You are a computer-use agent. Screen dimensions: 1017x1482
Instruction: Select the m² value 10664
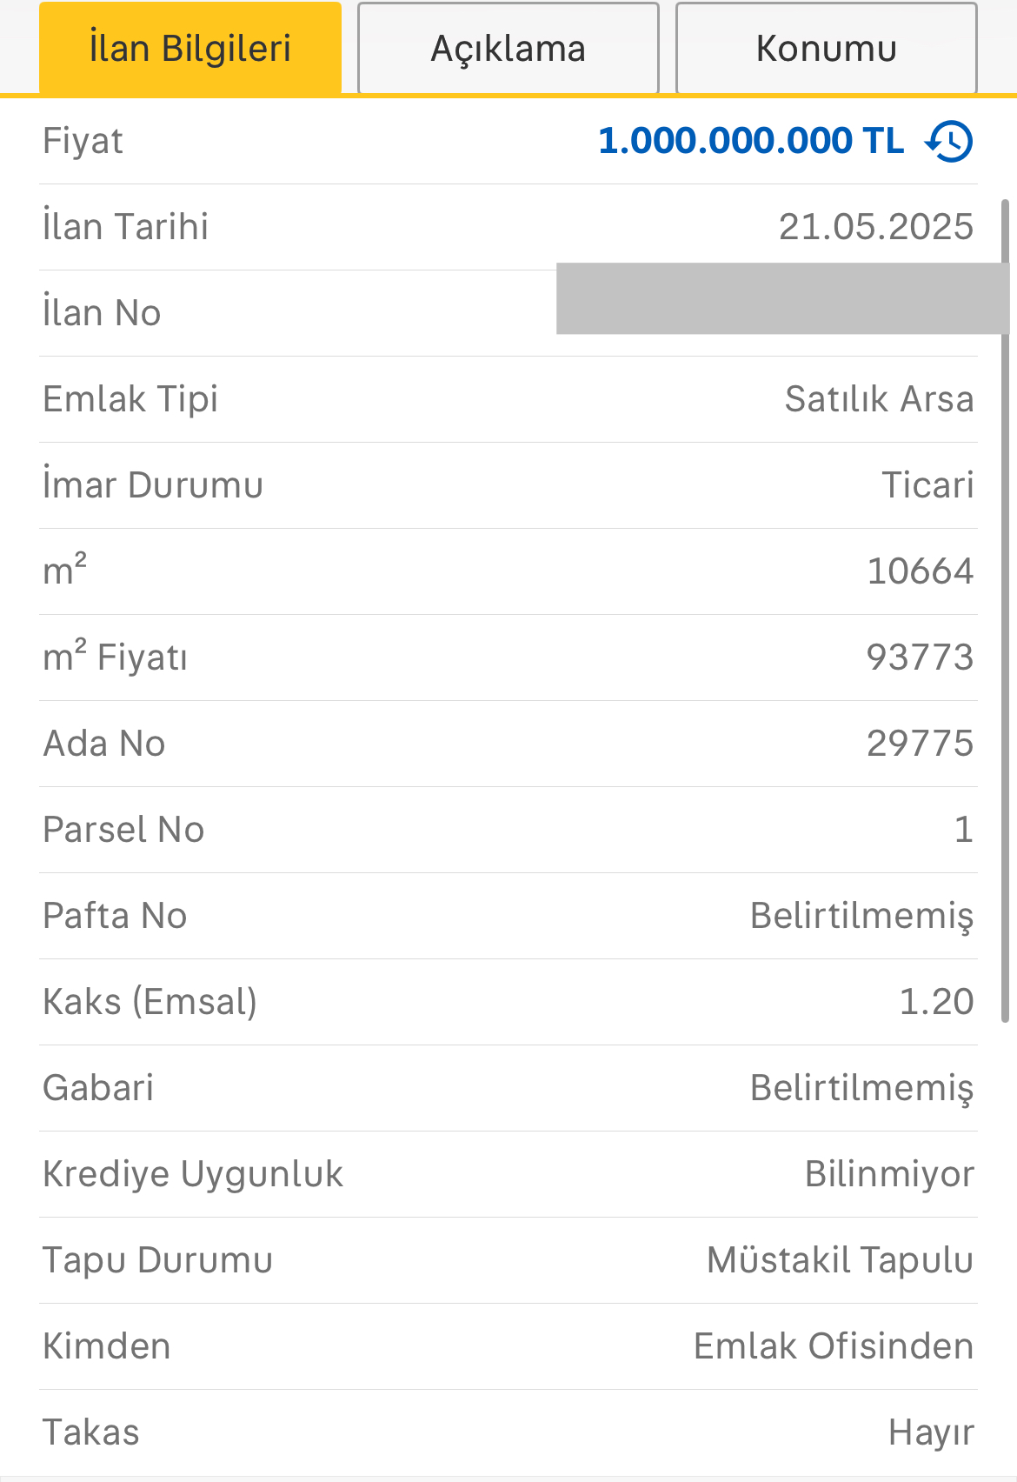click(920, 571)
